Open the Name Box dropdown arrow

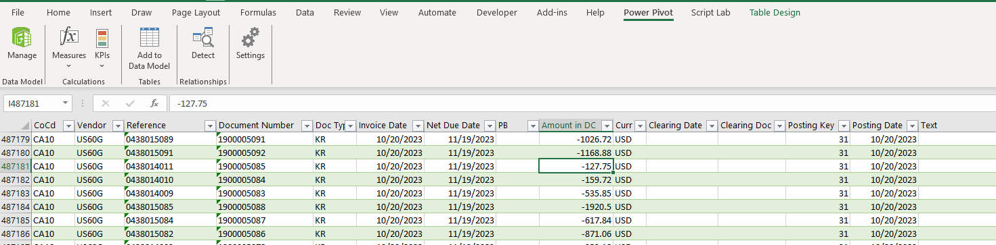pos(65,103)
